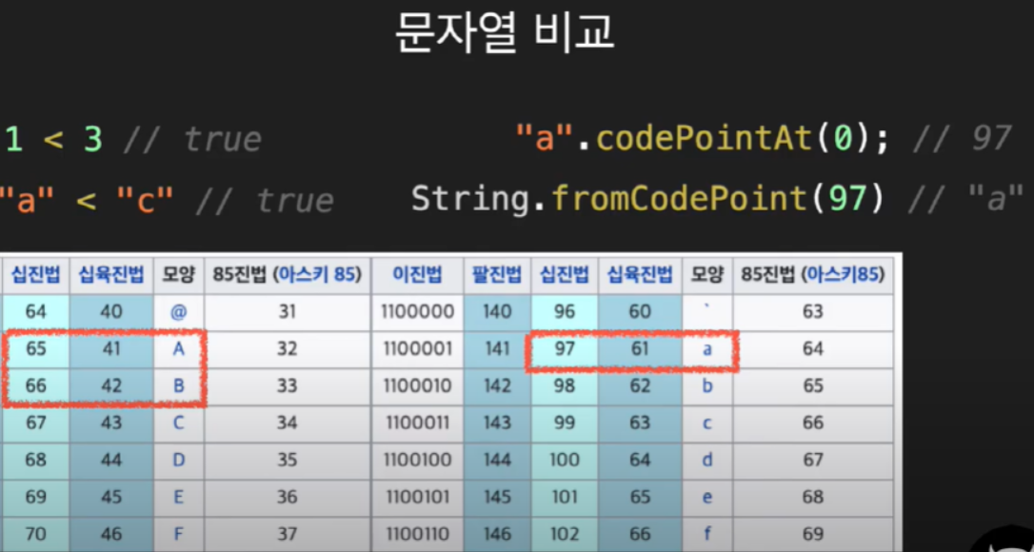Click the lowercase c link in table
Image resolution: width=1034 pixels, height=552 pixels.
(x=706, y=424)
